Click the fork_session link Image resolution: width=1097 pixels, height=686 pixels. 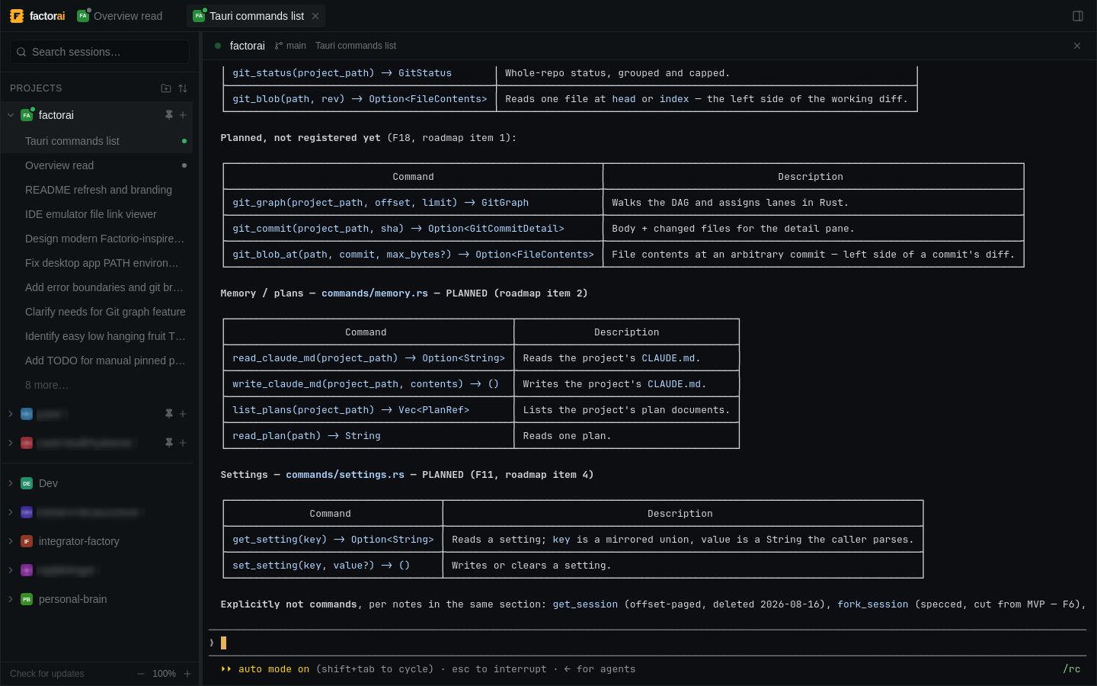click(873, 604)
